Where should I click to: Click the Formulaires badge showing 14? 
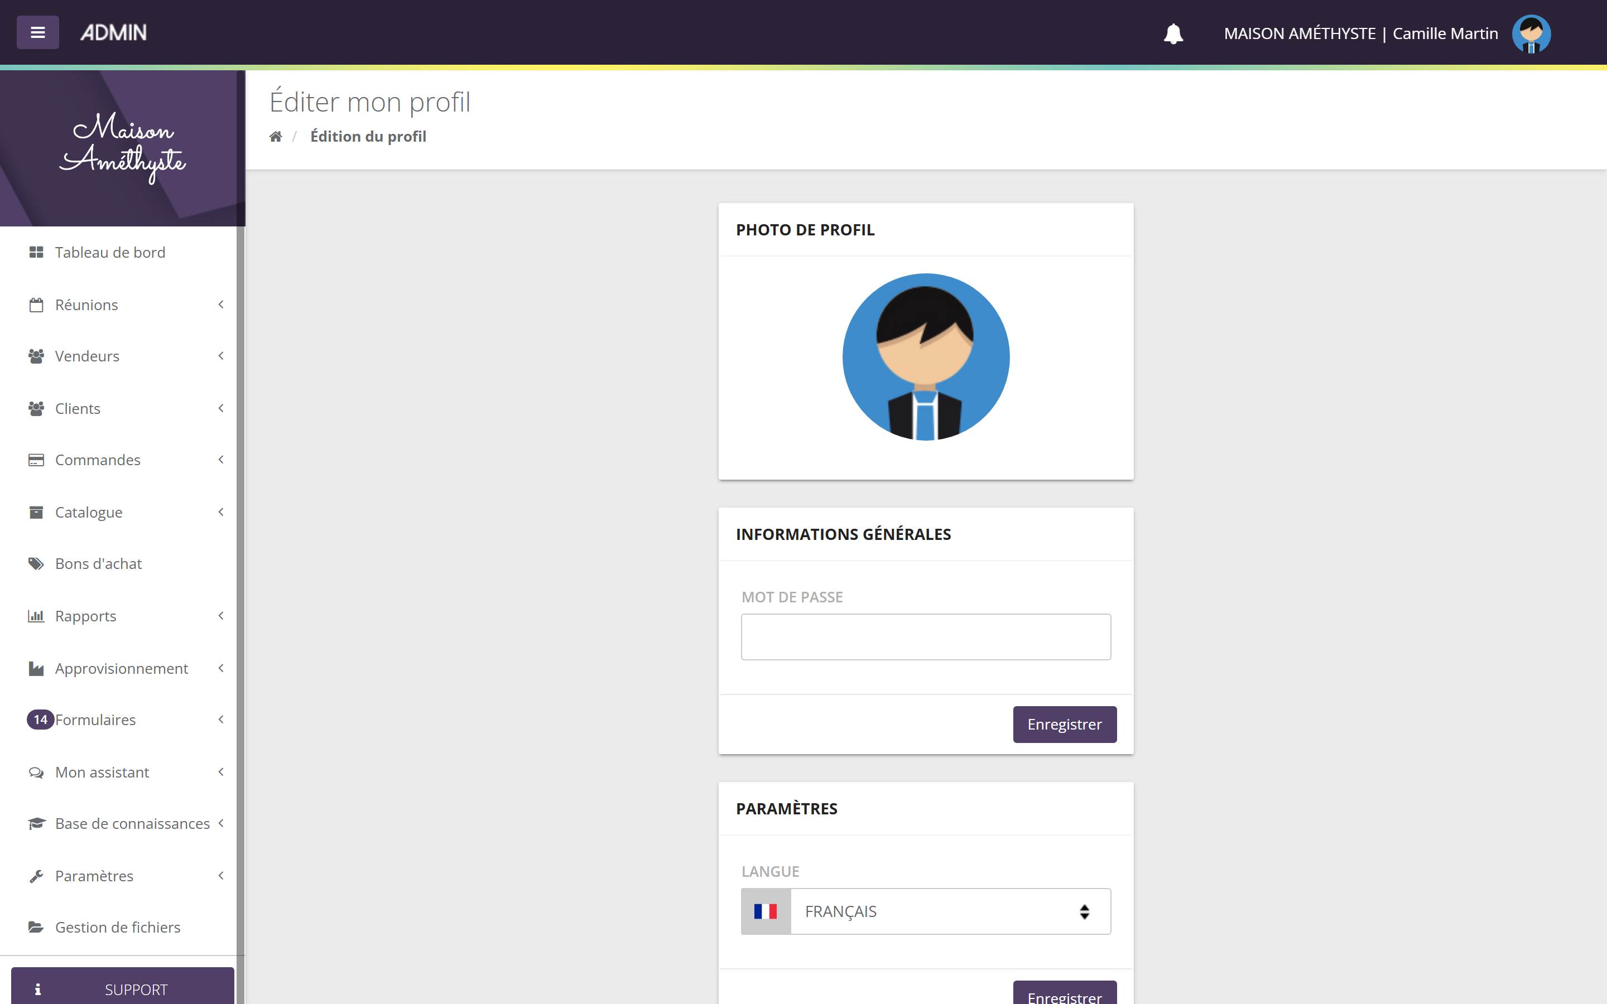point(41,720)
